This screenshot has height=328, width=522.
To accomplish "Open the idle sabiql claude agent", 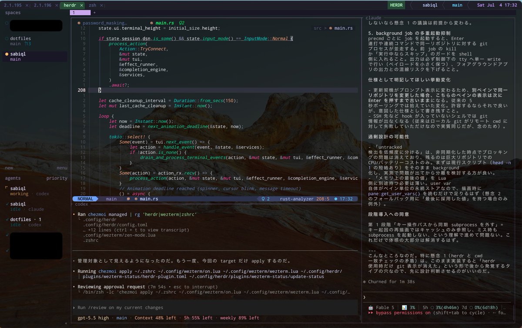I will coord(36,206).
